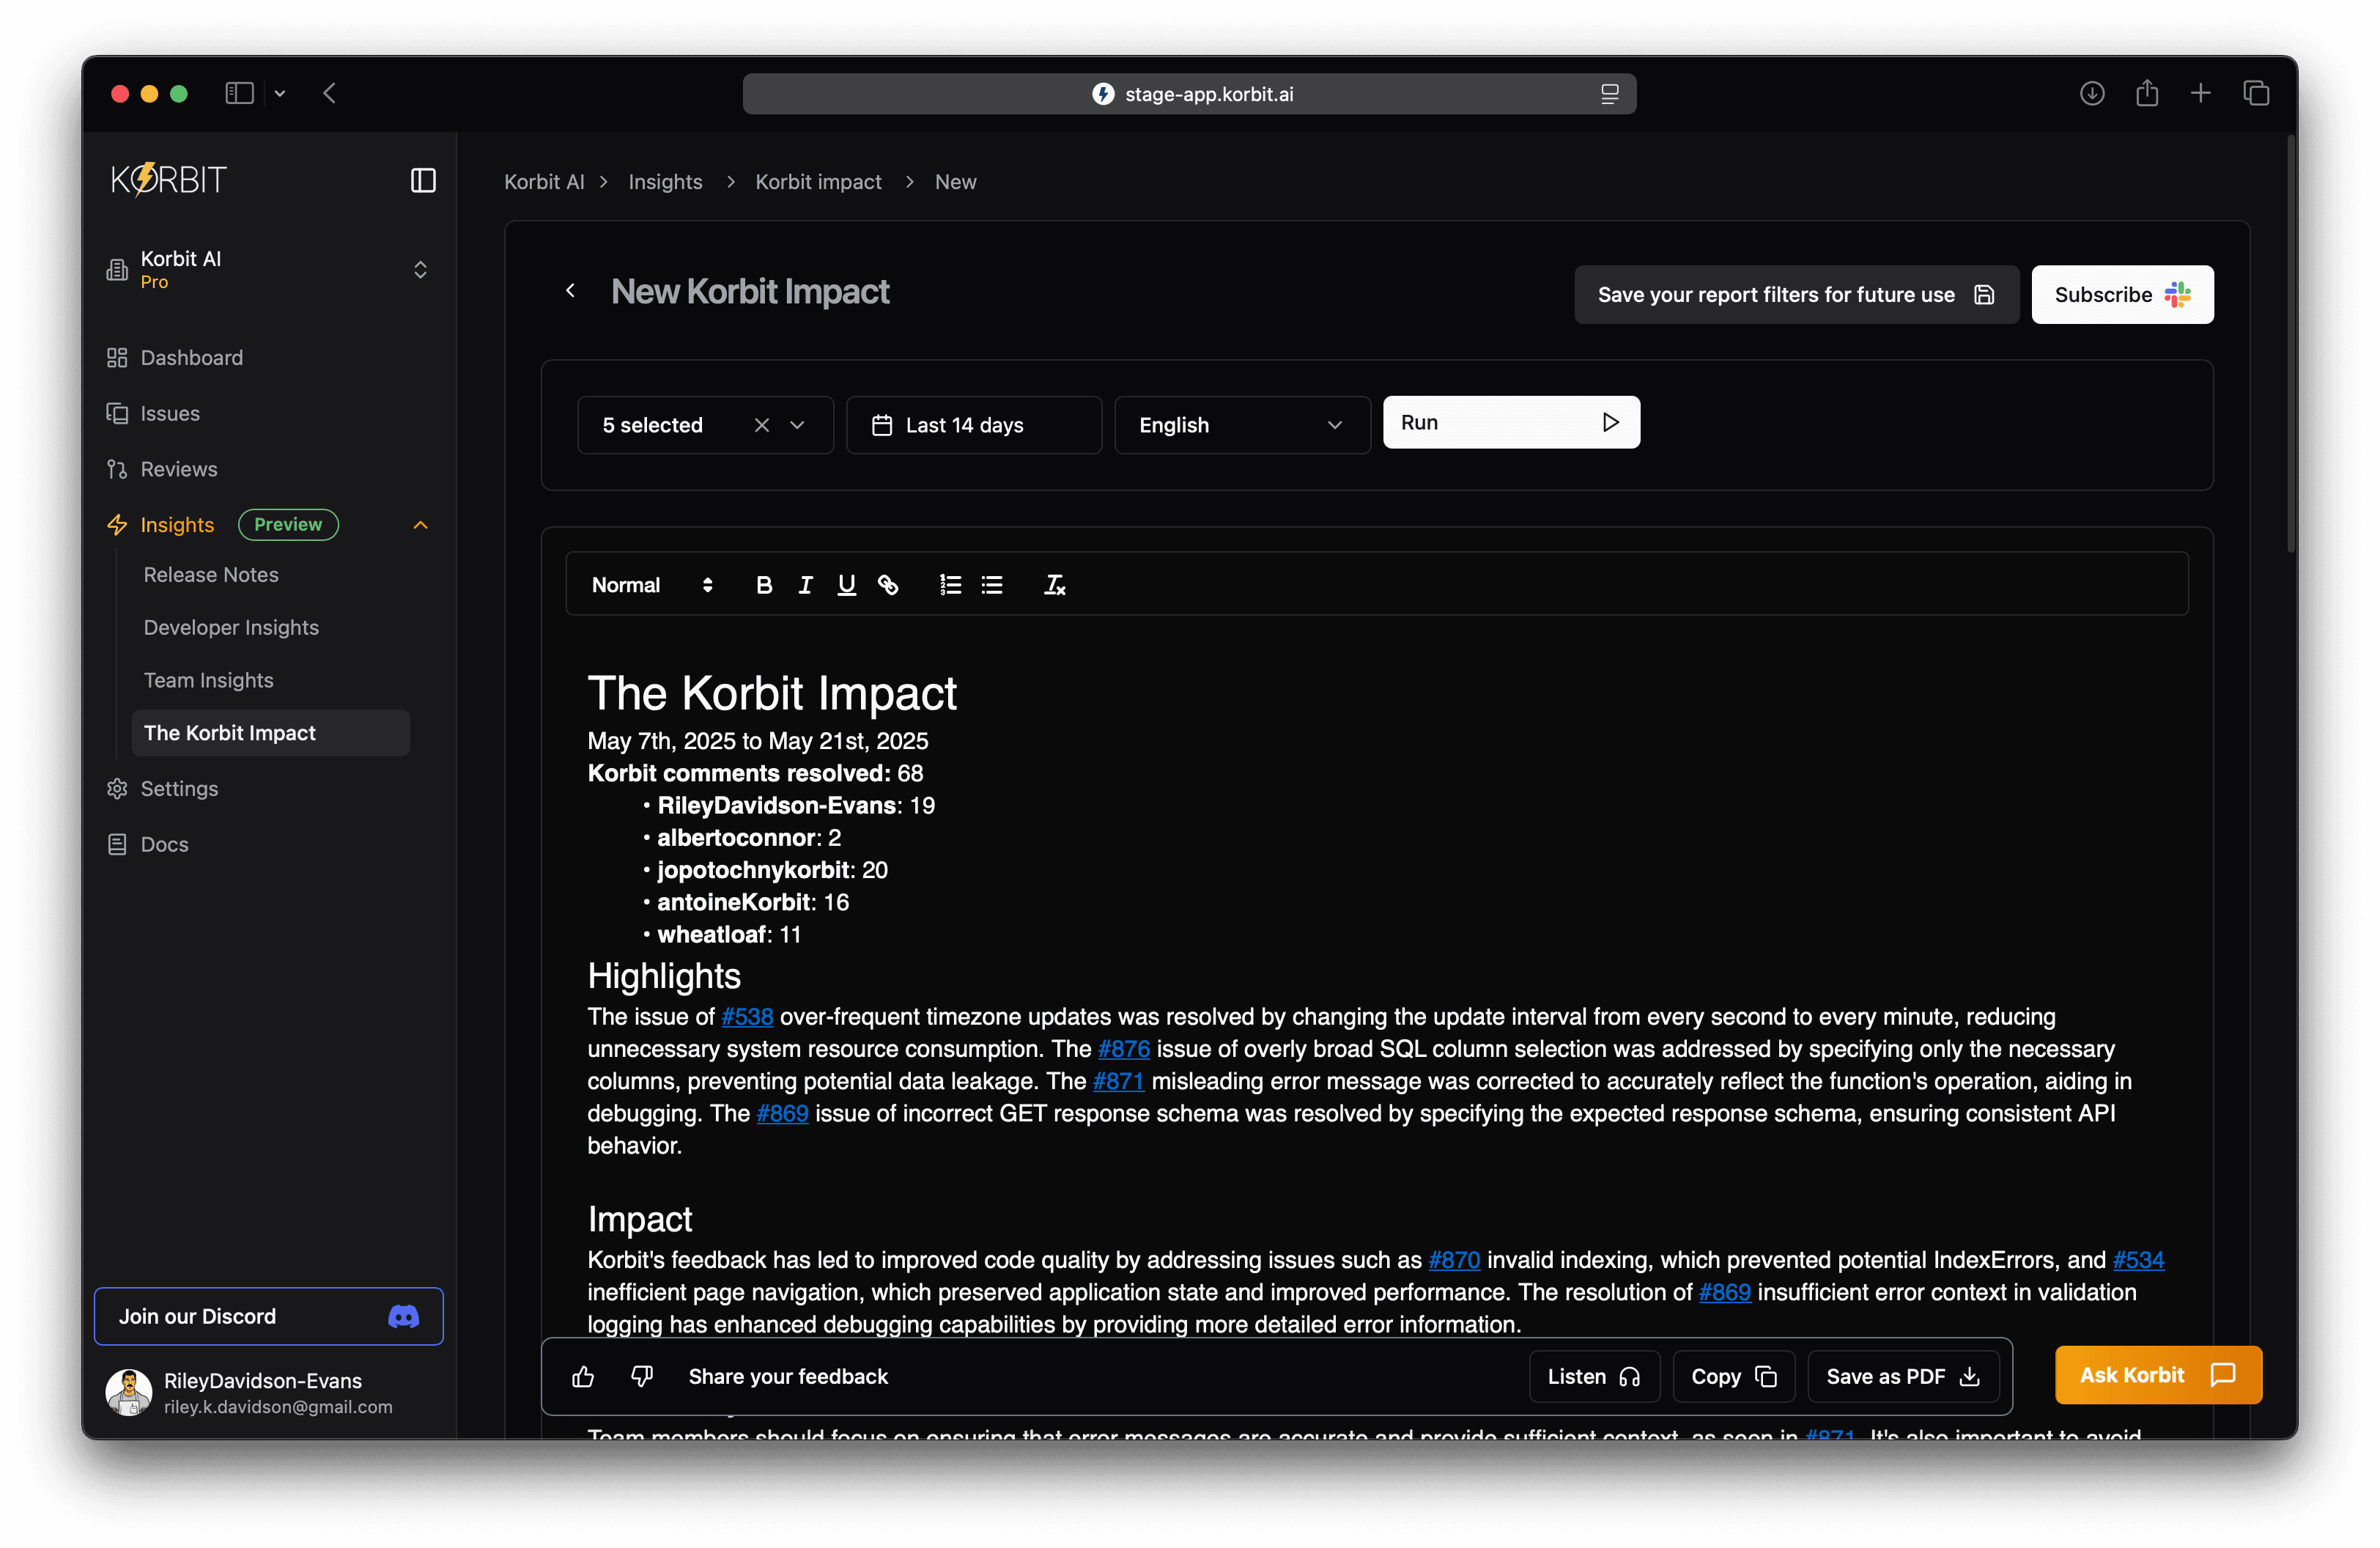Clear the 5 selected filter
Image resolution: width=2380 pixels, height=1548 pixels.
click(762, 425)
